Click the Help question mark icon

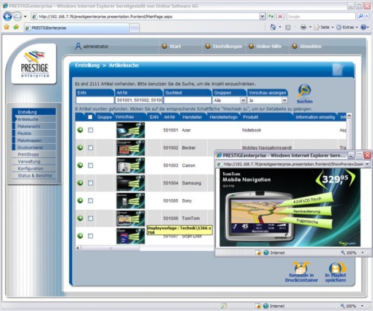[363, 28]
